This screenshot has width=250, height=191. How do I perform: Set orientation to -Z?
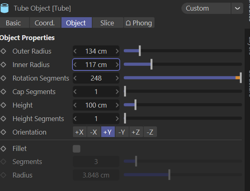[150, 132]
